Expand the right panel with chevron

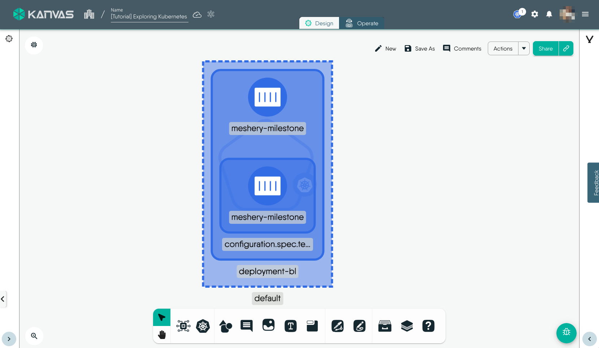[x=589, y=339]
